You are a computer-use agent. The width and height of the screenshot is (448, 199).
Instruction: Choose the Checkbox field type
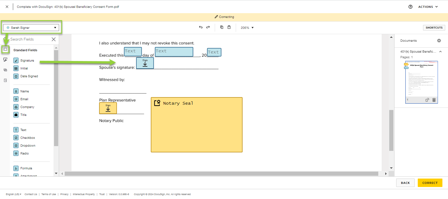[27, 138]
